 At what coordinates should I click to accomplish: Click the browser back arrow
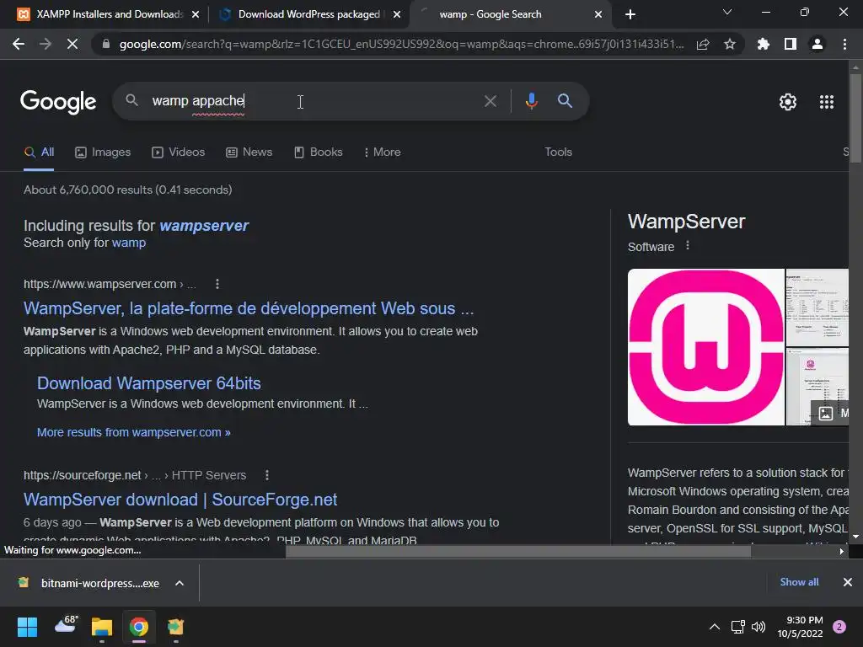[x=19, y=44]
